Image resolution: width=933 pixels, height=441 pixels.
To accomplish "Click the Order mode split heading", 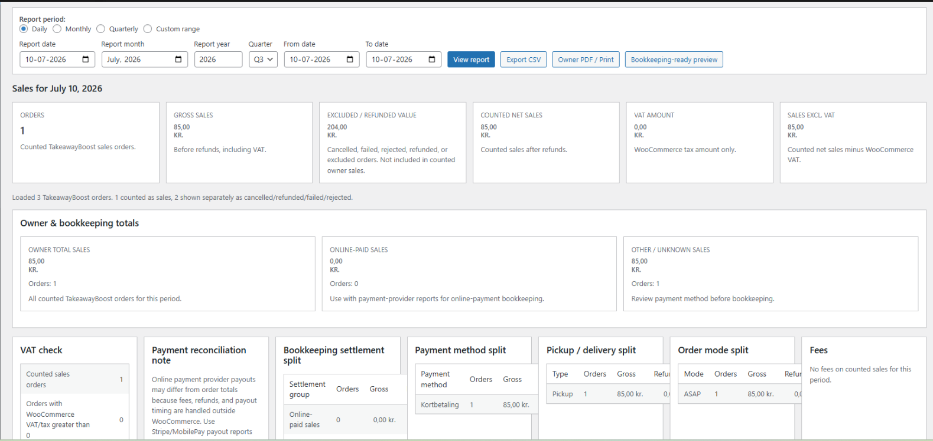I will click(713, 350).
